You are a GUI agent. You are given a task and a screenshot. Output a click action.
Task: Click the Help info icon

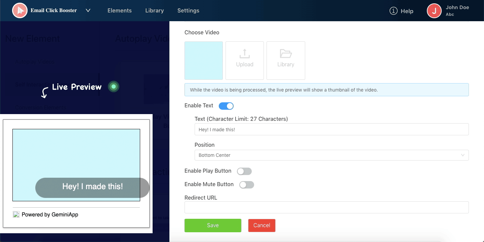(x=393, y=11)
